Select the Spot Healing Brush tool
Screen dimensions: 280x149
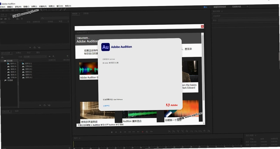(x=65, y=9)
